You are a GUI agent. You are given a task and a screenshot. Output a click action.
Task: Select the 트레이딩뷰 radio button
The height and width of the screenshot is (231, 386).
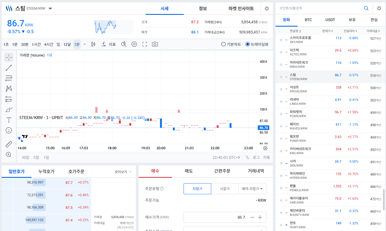coord(248,44)
